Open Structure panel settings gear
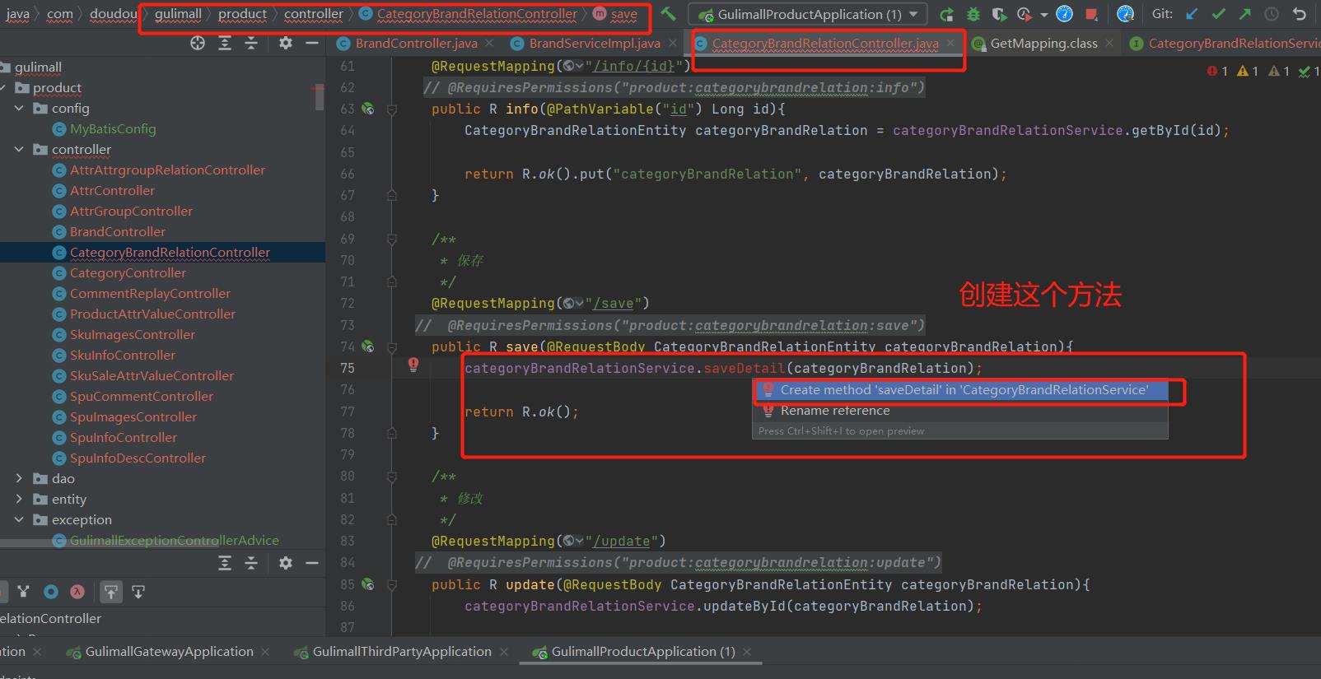 coord(286,563)
